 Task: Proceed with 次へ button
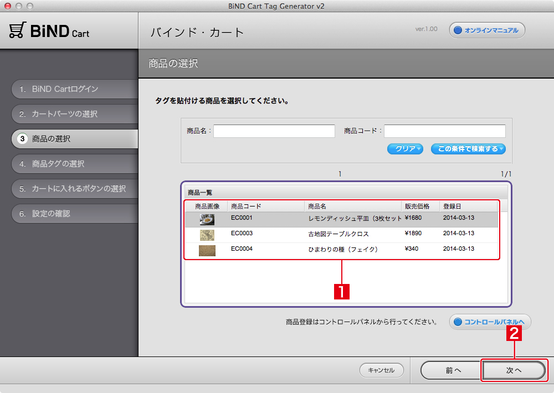coord(514,370)
